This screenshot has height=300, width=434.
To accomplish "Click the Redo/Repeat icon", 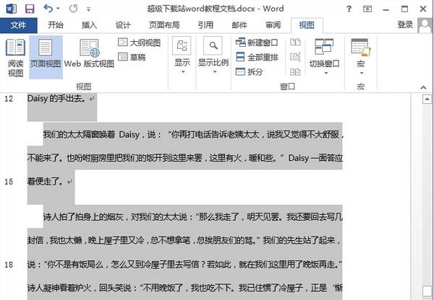I will (73, 9).
